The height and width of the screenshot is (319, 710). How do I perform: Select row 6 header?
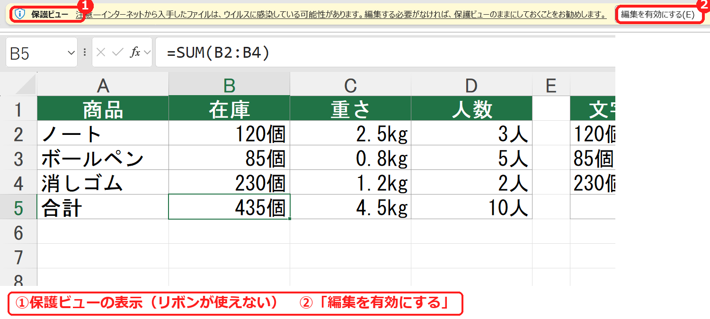18,231
